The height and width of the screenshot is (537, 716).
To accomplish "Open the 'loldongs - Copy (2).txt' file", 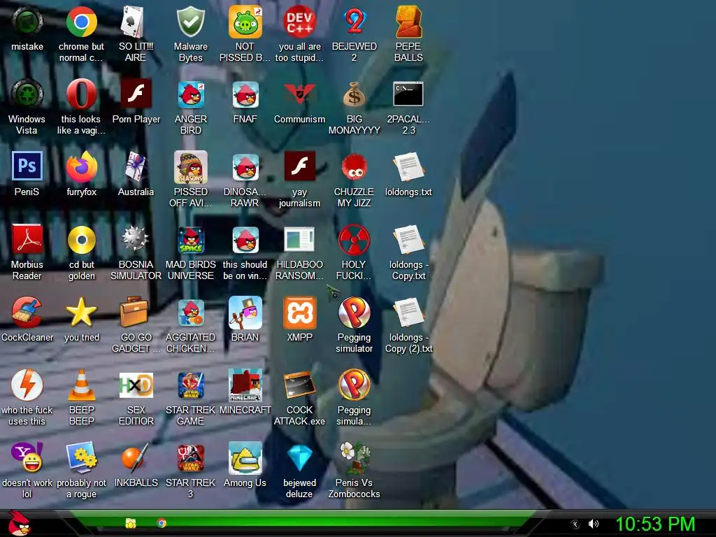I will pyautogui.click(x=408, y=312).
